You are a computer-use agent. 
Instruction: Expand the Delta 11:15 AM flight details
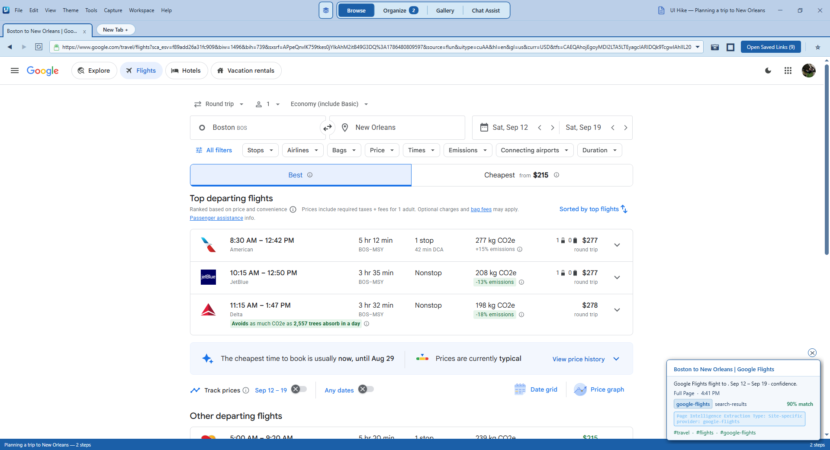pos(617,310)
